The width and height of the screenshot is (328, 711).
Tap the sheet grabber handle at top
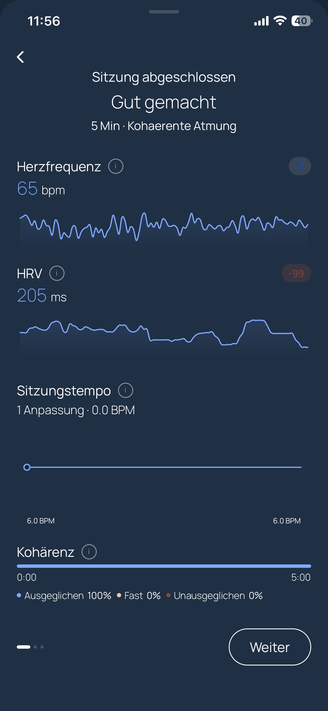[164, 12]
